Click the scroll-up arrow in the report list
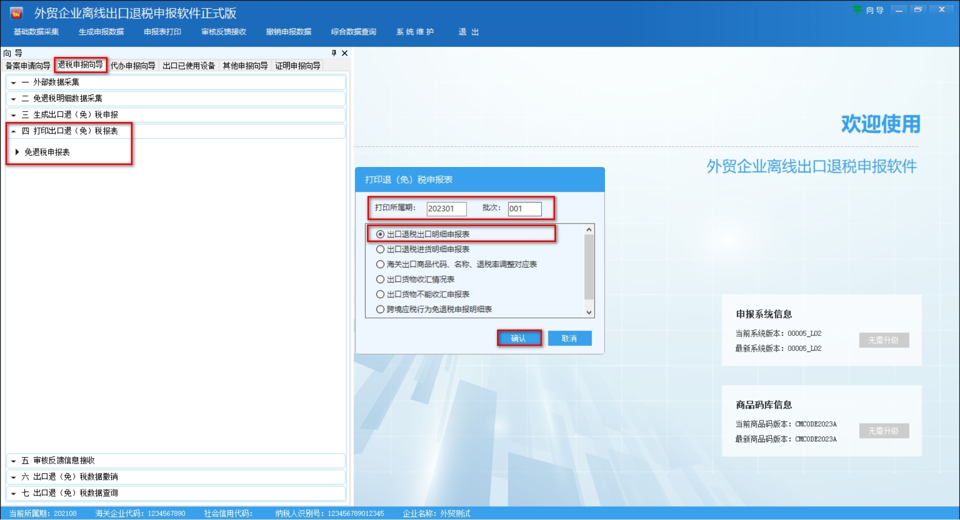This screenshot has height=520, width=960. click(x=589, y=229)
